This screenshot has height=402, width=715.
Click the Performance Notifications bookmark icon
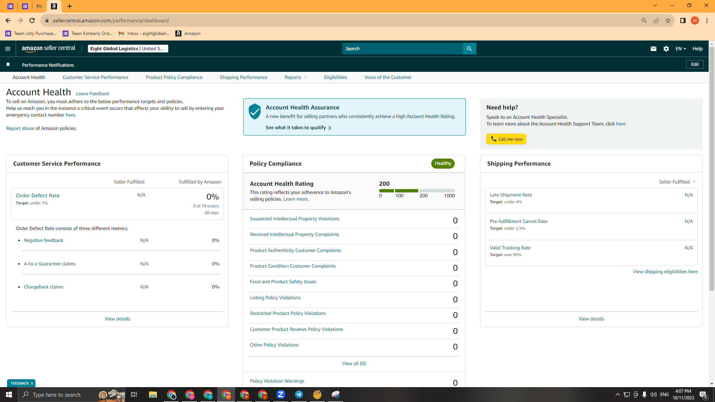pyautogui.click(x=8, y=65)
